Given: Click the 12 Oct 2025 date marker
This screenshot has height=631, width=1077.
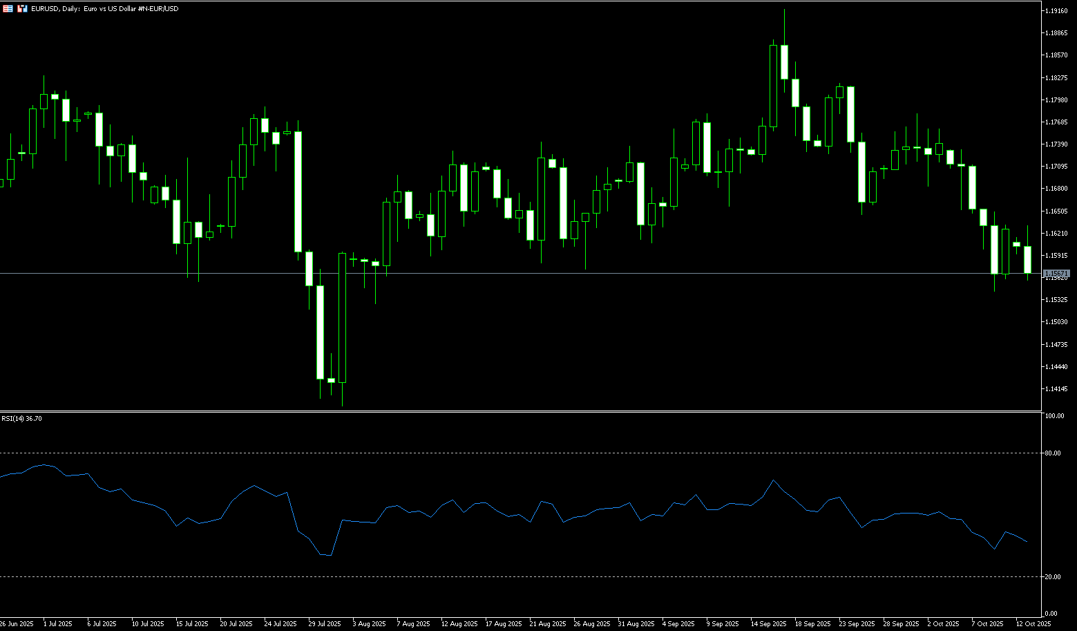Looking at the screenshot, I should pyautogui.click(x=1033, y=624).
